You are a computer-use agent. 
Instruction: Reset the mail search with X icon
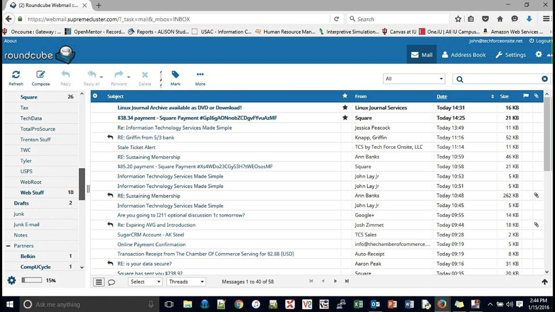coord(544,79)
